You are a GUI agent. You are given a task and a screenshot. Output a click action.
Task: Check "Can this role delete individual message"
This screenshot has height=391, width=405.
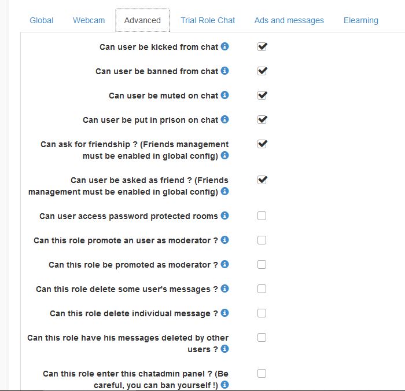(x=262, y=313)
